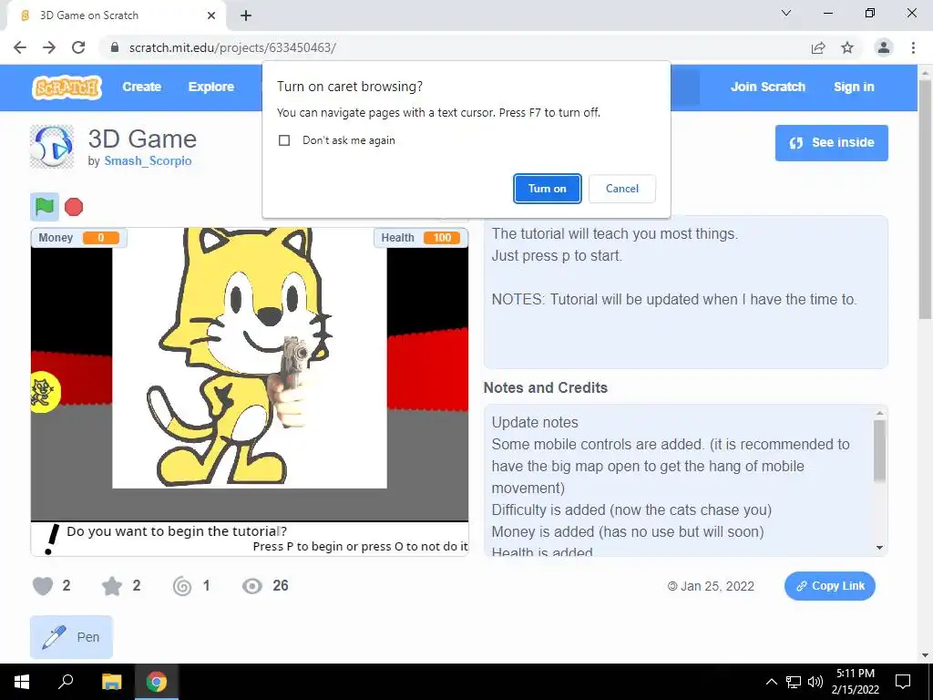Click the views eye icon
This screenshot has height=700, width=933.
(x=252, y=586)
